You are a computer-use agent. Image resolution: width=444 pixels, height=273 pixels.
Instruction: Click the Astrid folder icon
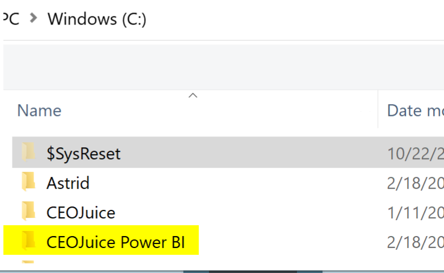click(28, 181)
